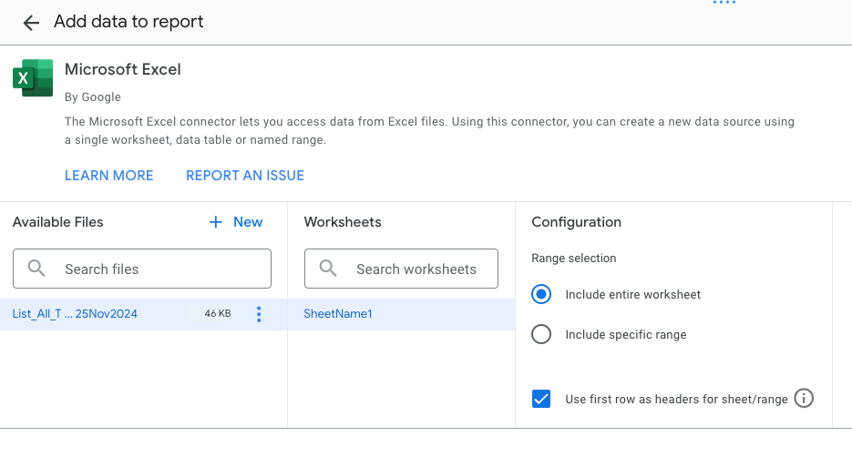Click the Microsoft Excel connector title
This screenshot has width=852, height=457.
[123, 69]
